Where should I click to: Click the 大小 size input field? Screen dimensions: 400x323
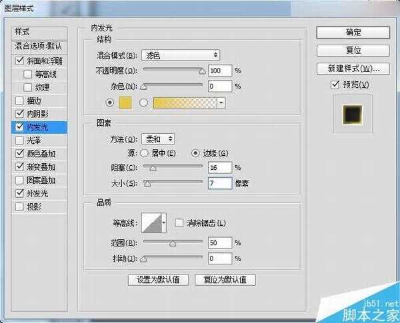tap(219, 182)
